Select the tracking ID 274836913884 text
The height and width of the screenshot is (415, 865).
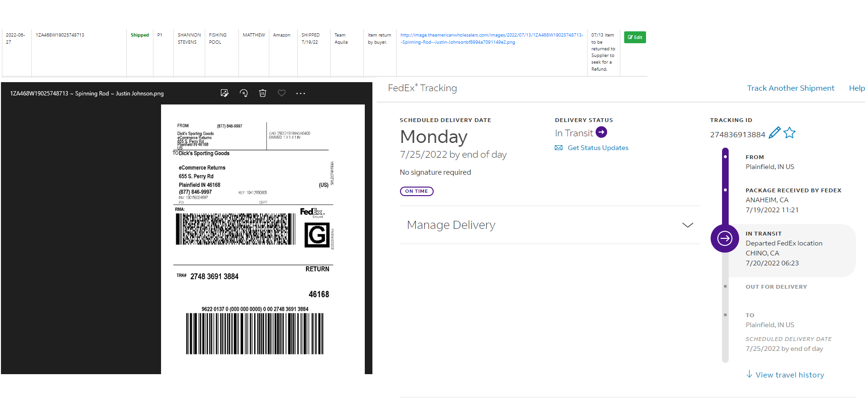(738, 134)
